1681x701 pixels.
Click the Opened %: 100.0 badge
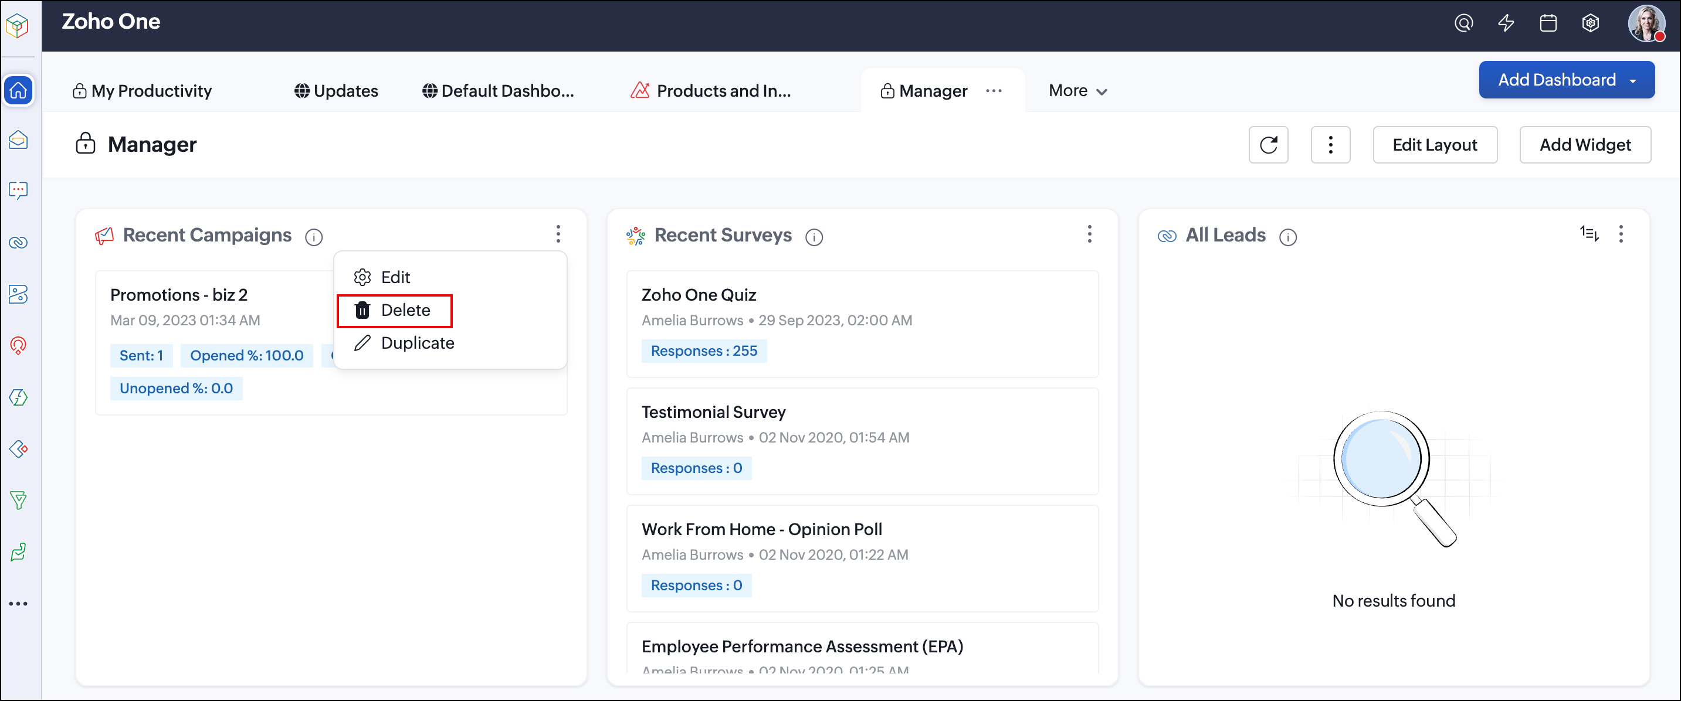[x=247, y=355]
